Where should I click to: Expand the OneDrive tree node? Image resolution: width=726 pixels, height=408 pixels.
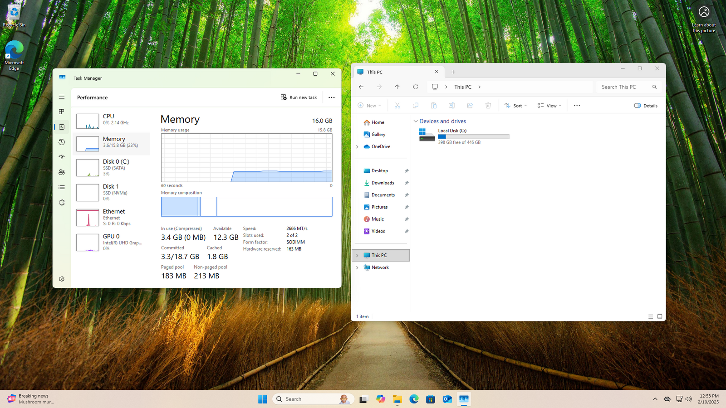(x=357, y=147)
